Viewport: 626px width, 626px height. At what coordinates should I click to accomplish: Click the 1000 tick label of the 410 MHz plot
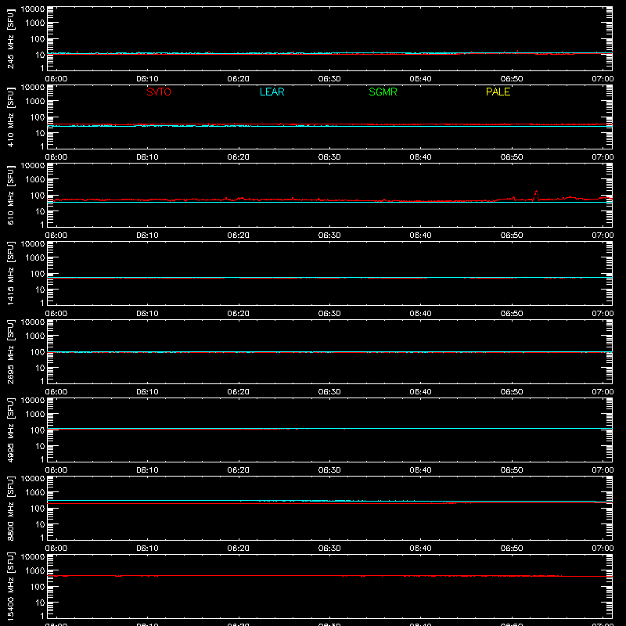click(x=35, y=101)
